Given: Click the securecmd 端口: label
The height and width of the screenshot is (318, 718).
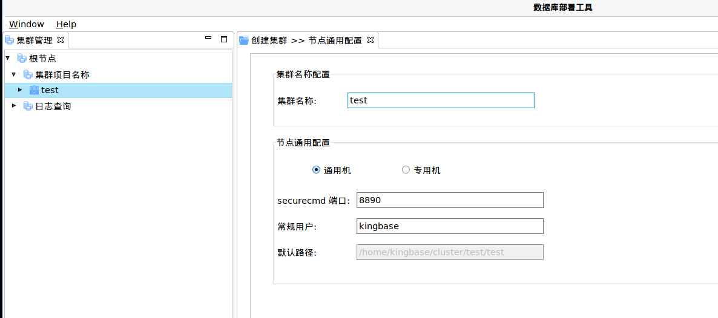Looking at the screenshot, I should point(314,200).
